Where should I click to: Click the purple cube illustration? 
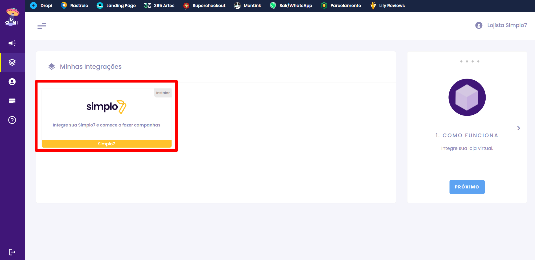pos(467,97)
